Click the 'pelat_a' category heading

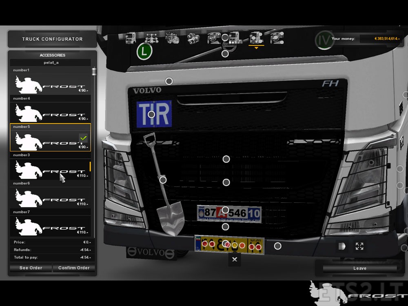[51, 62]
